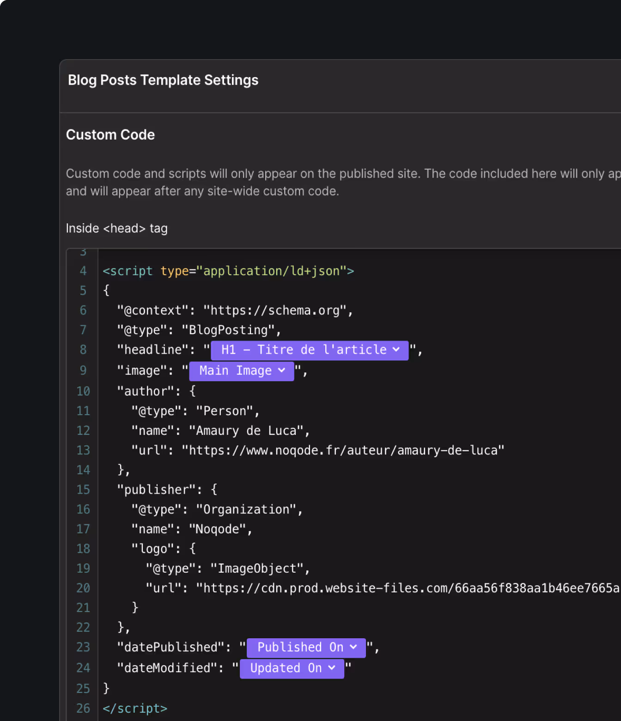
Task: Click the Inside <head> tag label
Action: click(x=117, y=228)
